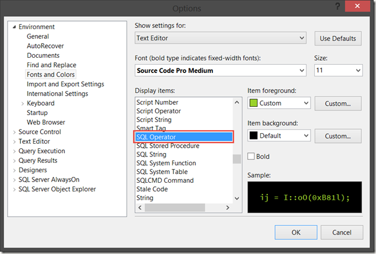
Task: Select Designers in the tree
Action: (x=33, y=170)
